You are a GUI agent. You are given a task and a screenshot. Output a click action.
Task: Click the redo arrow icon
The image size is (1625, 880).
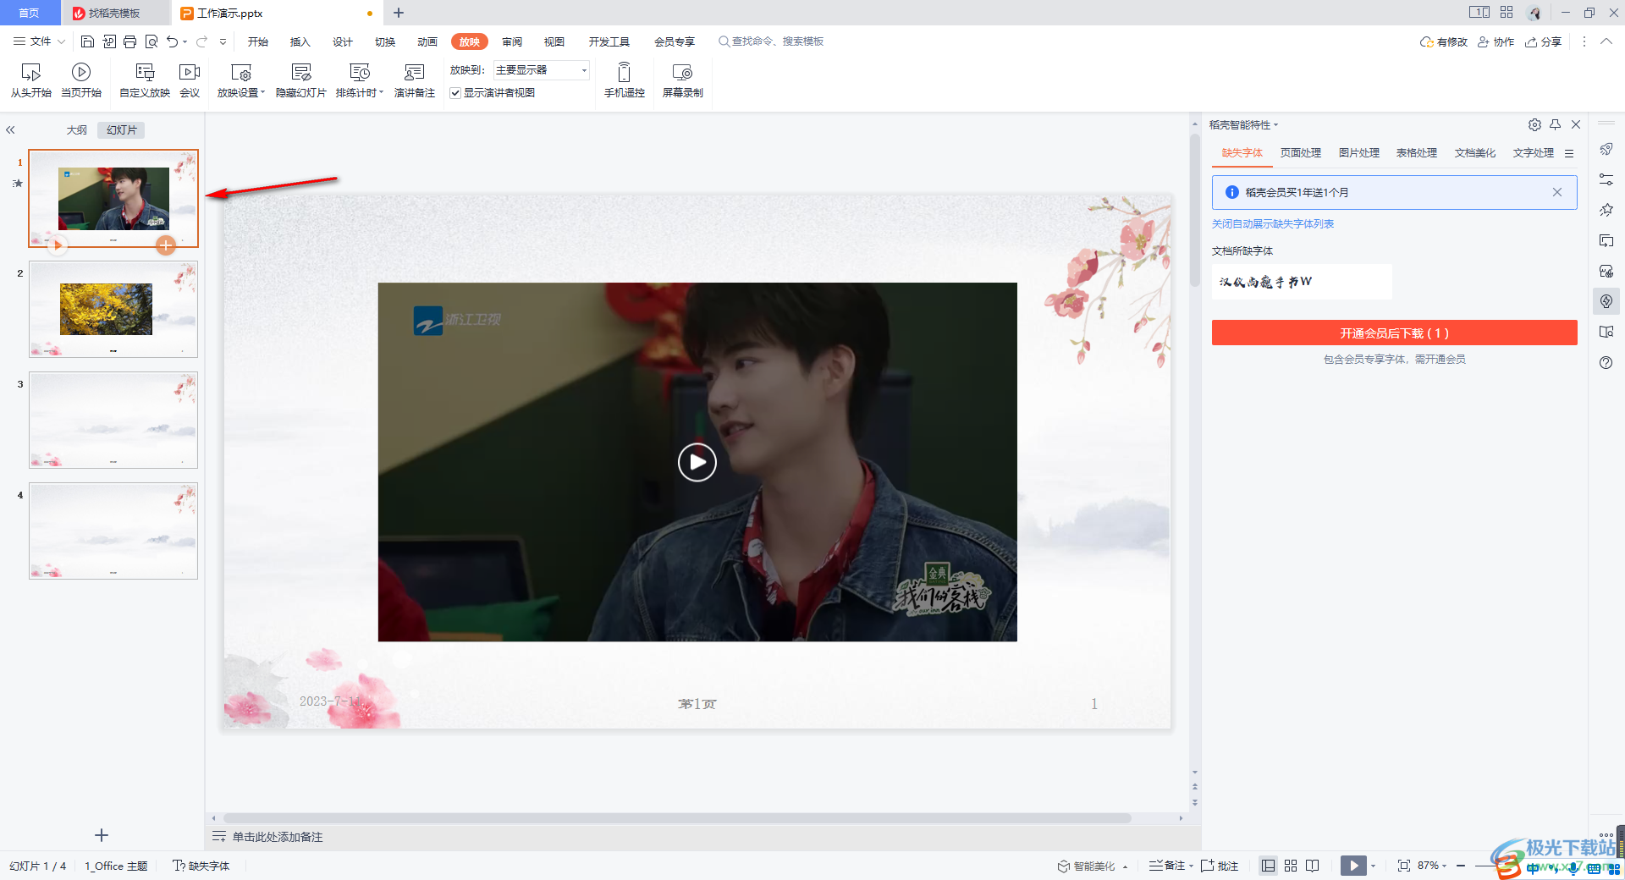[x=201, y=41]
